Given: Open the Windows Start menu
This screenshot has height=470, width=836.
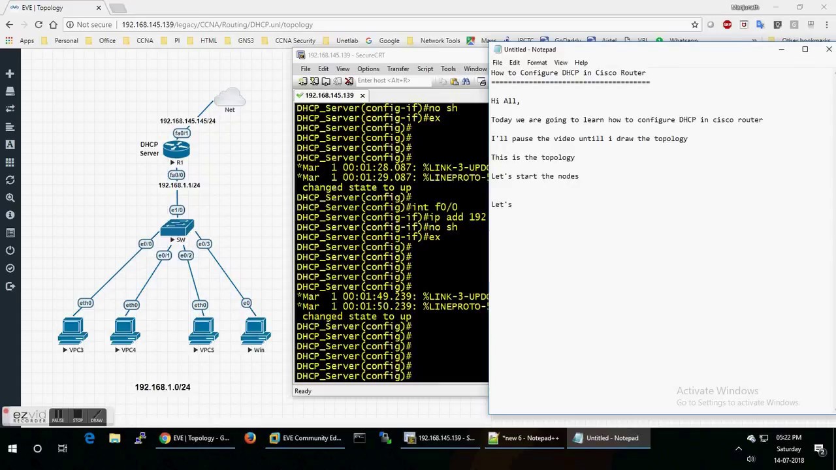Looking at the screenshot, I should click(x=12, y=448).
